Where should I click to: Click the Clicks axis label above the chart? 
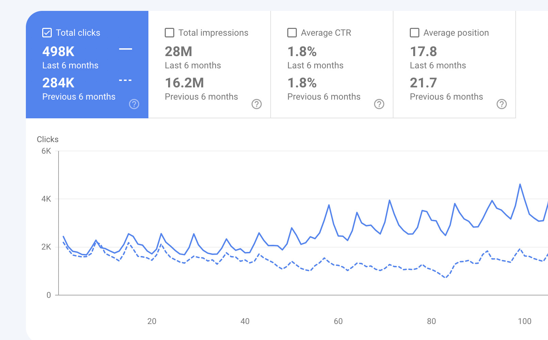(47, 139)
